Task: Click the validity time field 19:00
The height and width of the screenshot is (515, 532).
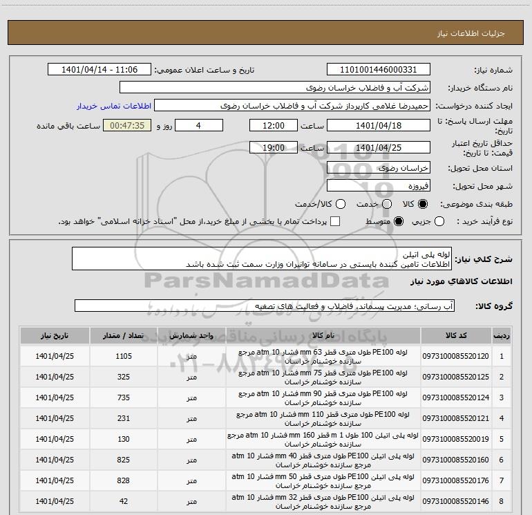Action: pyautogui.click(x=274, y=147)
